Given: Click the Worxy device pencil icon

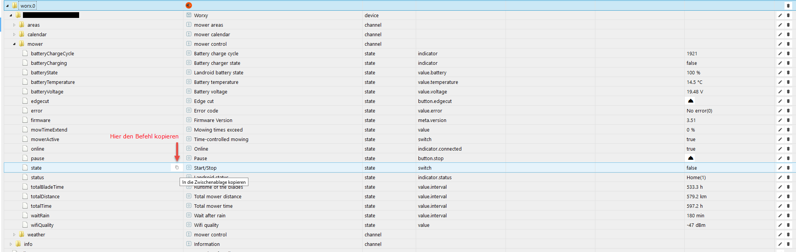Looking at the screenshot, I should pos(780,15).
